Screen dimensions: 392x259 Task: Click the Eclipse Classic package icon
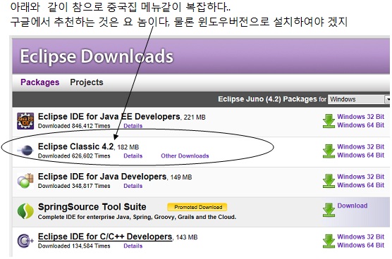(x=25, y=150)
